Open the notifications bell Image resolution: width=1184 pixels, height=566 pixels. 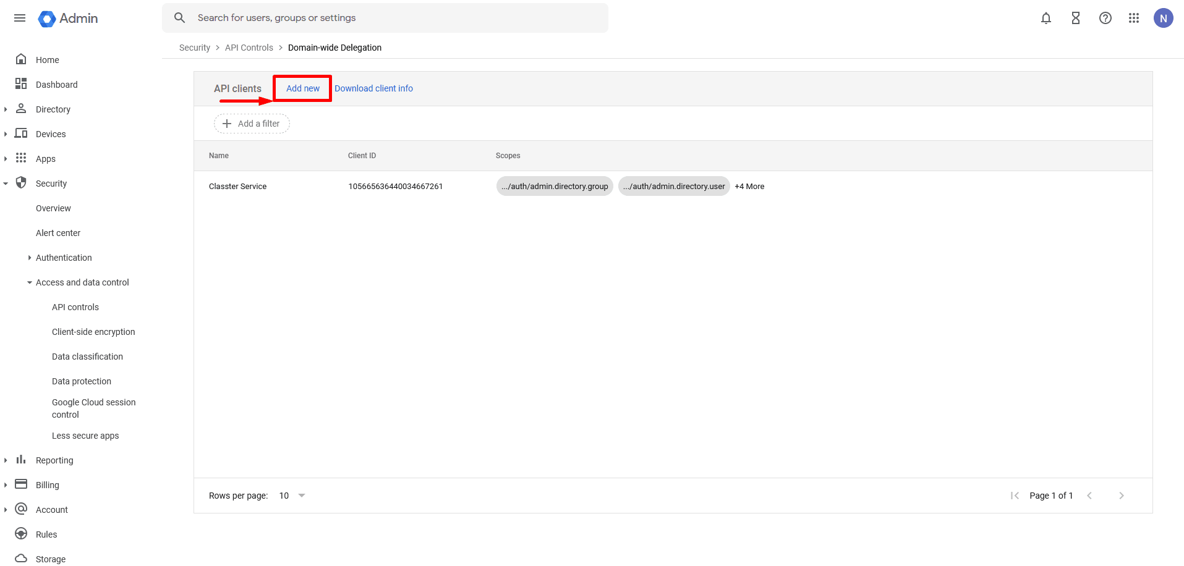click(x=1046, y=19)
